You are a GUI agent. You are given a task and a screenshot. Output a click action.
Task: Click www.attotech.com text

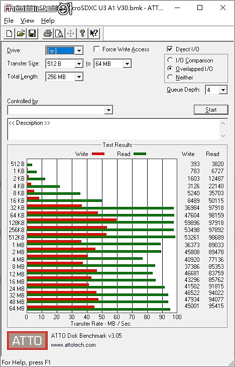[x=73, y=345]
